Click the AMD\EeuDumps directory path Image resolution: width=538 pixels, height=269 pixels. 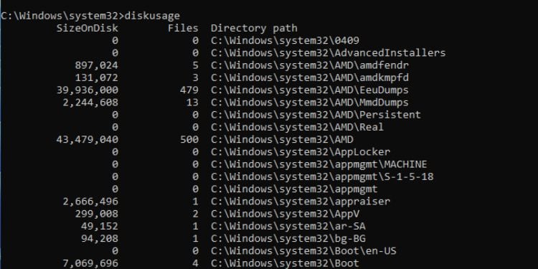pyautogui.click(x=309, y=90)
